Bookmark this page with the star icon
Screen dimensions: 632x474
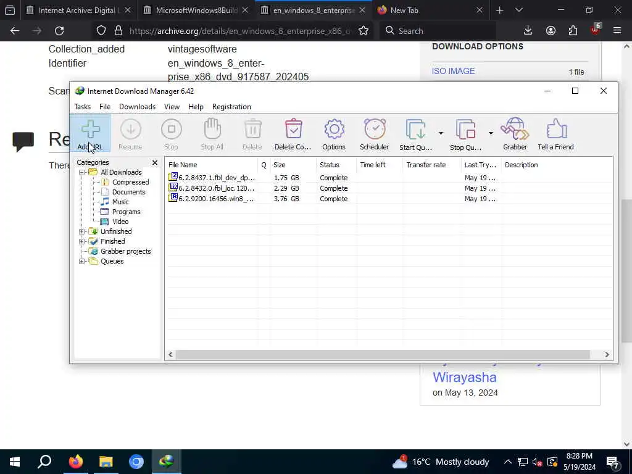pyautogui.click(x=364, y=31)
